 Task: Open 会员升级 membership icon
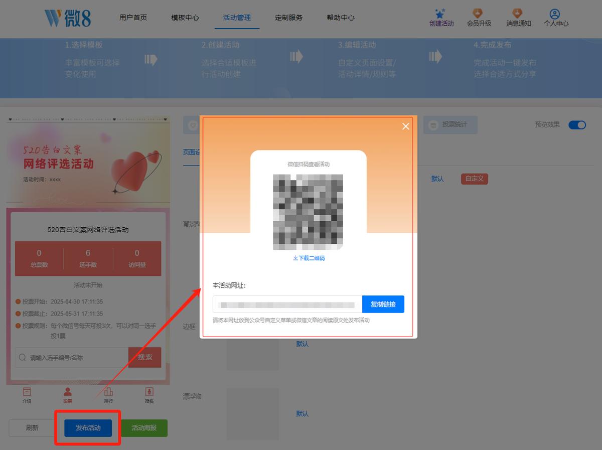tap(478, 13)
